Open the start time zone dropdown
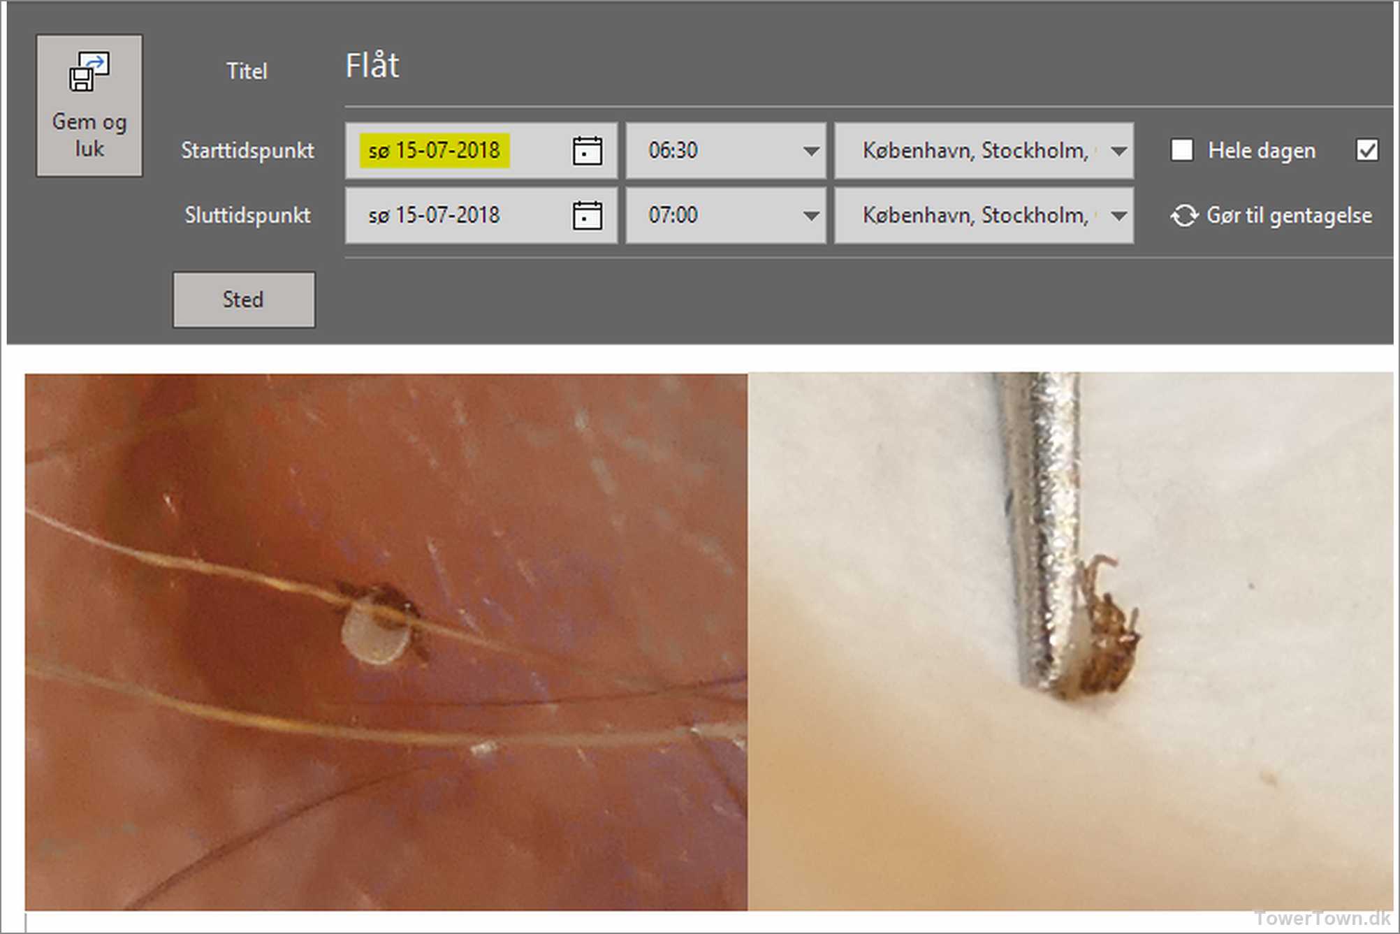 pyautogui.click(x=1118, y=151)
